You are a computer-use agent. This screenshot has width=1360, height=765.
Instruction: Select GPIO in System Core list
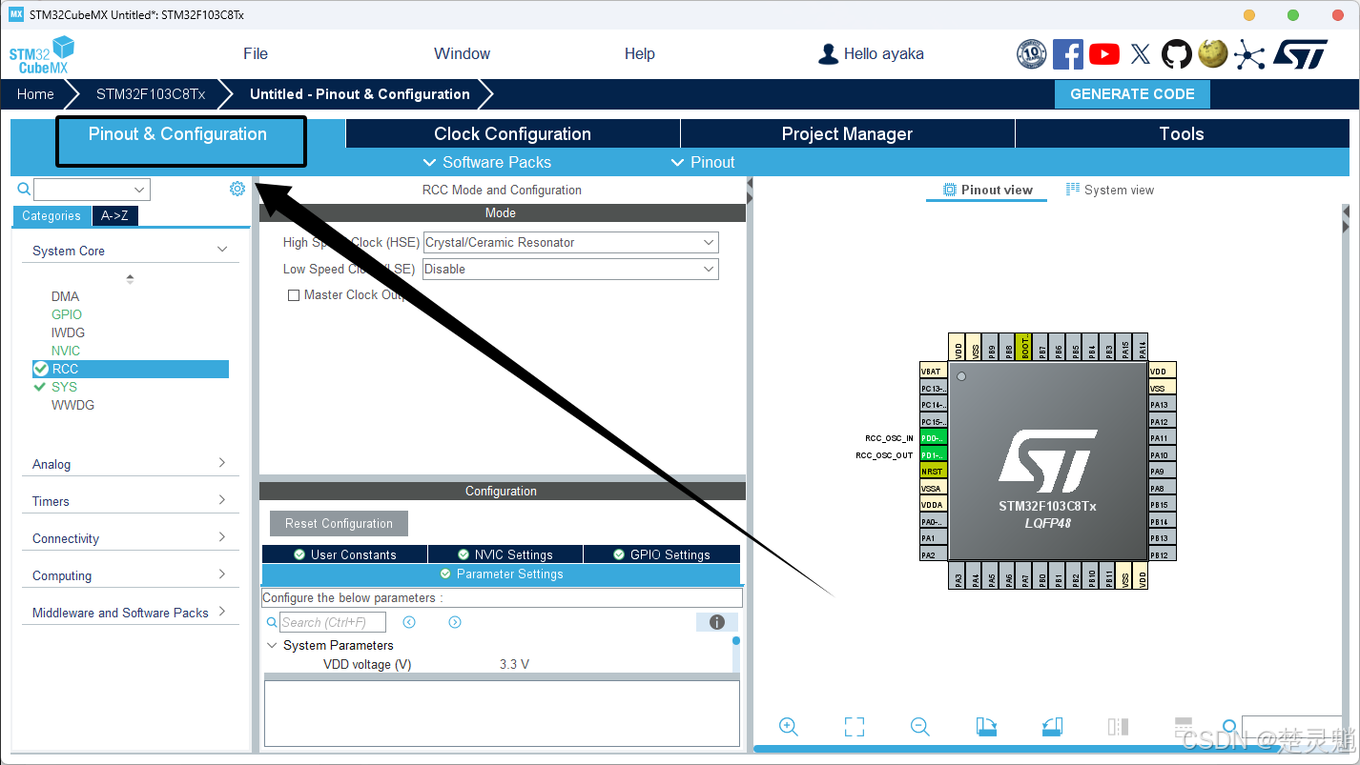(67, 314)
